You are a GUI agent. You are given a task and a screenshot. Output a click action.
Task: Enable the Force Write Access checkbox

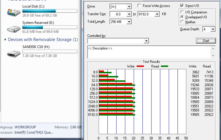[x=139, y=6]
